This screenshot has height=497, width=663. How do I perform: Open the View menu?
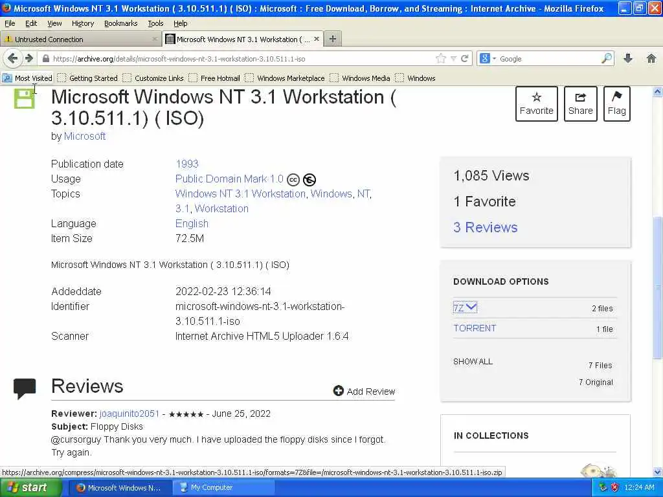(x=54, y=23)
